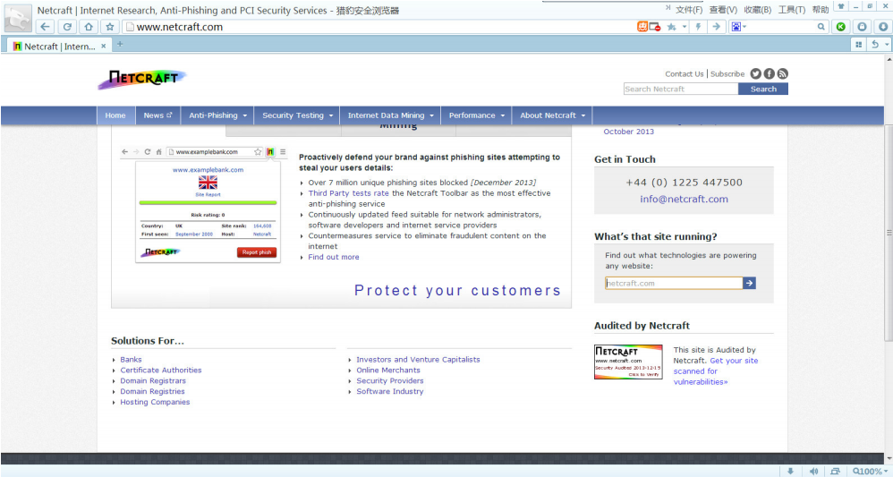893x477 pixels.
Task: Open the October 2013 link
Action: pyautogui.click(x=629, y=132)
